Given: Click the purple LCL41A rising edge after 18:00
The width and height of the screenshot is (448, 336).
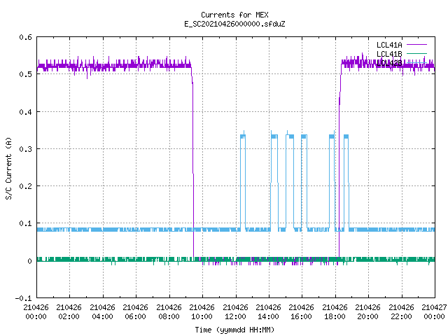Looking at the screenshot, I should click(x=339, y=160).
